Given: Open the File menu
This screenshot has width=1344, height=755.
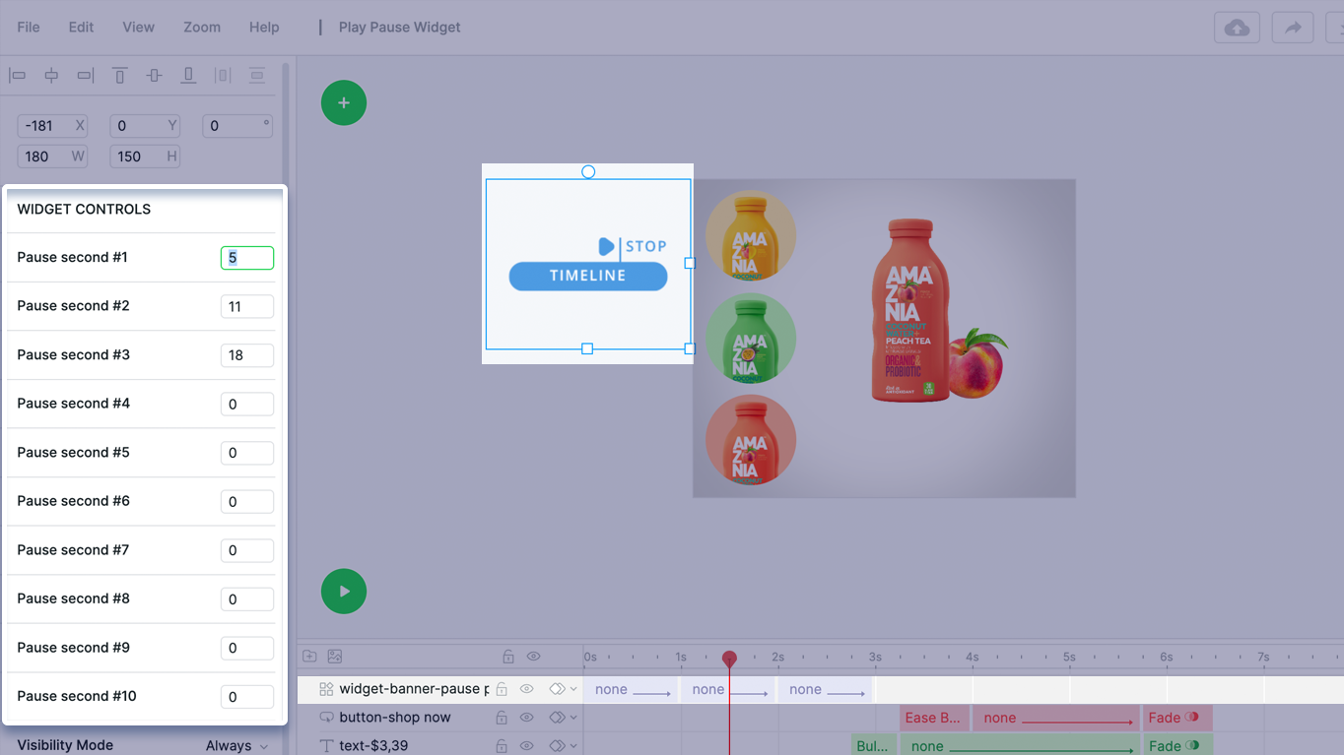Looking at the screenshot, I should (29, 28).
